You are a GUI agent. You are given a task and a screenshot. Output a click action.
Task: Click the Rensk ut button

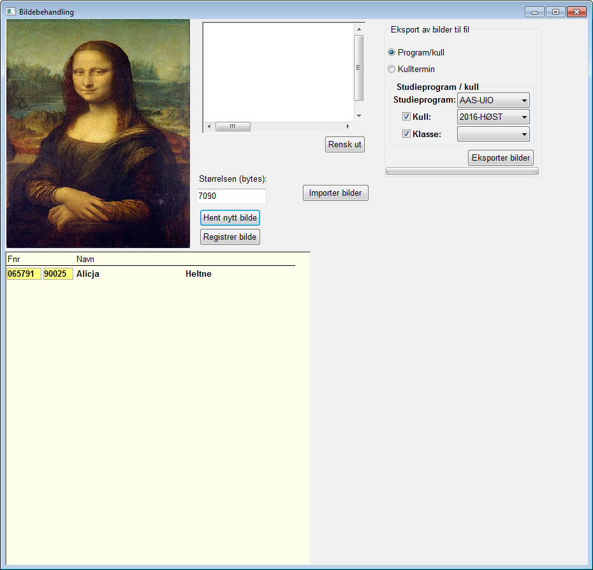coord(345,145)
